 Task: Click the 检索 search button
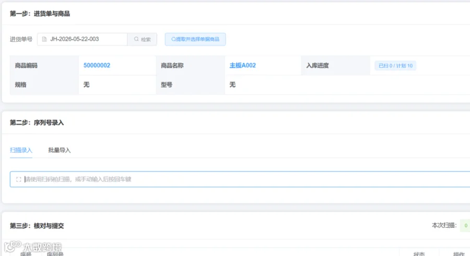click(x=143, y=39)
